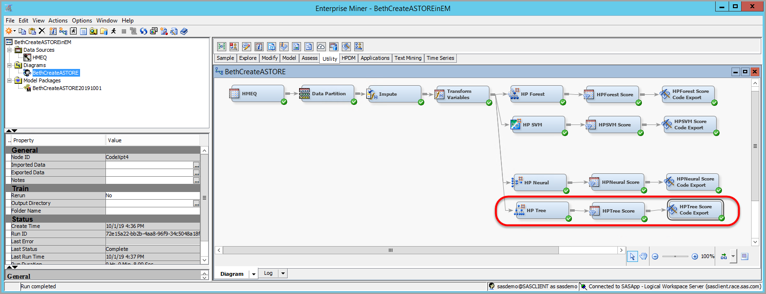The height and width of the screenshot is (294, 766).
Task: Click the diagram horizontal scrollbar
Action: click(391, 250)
